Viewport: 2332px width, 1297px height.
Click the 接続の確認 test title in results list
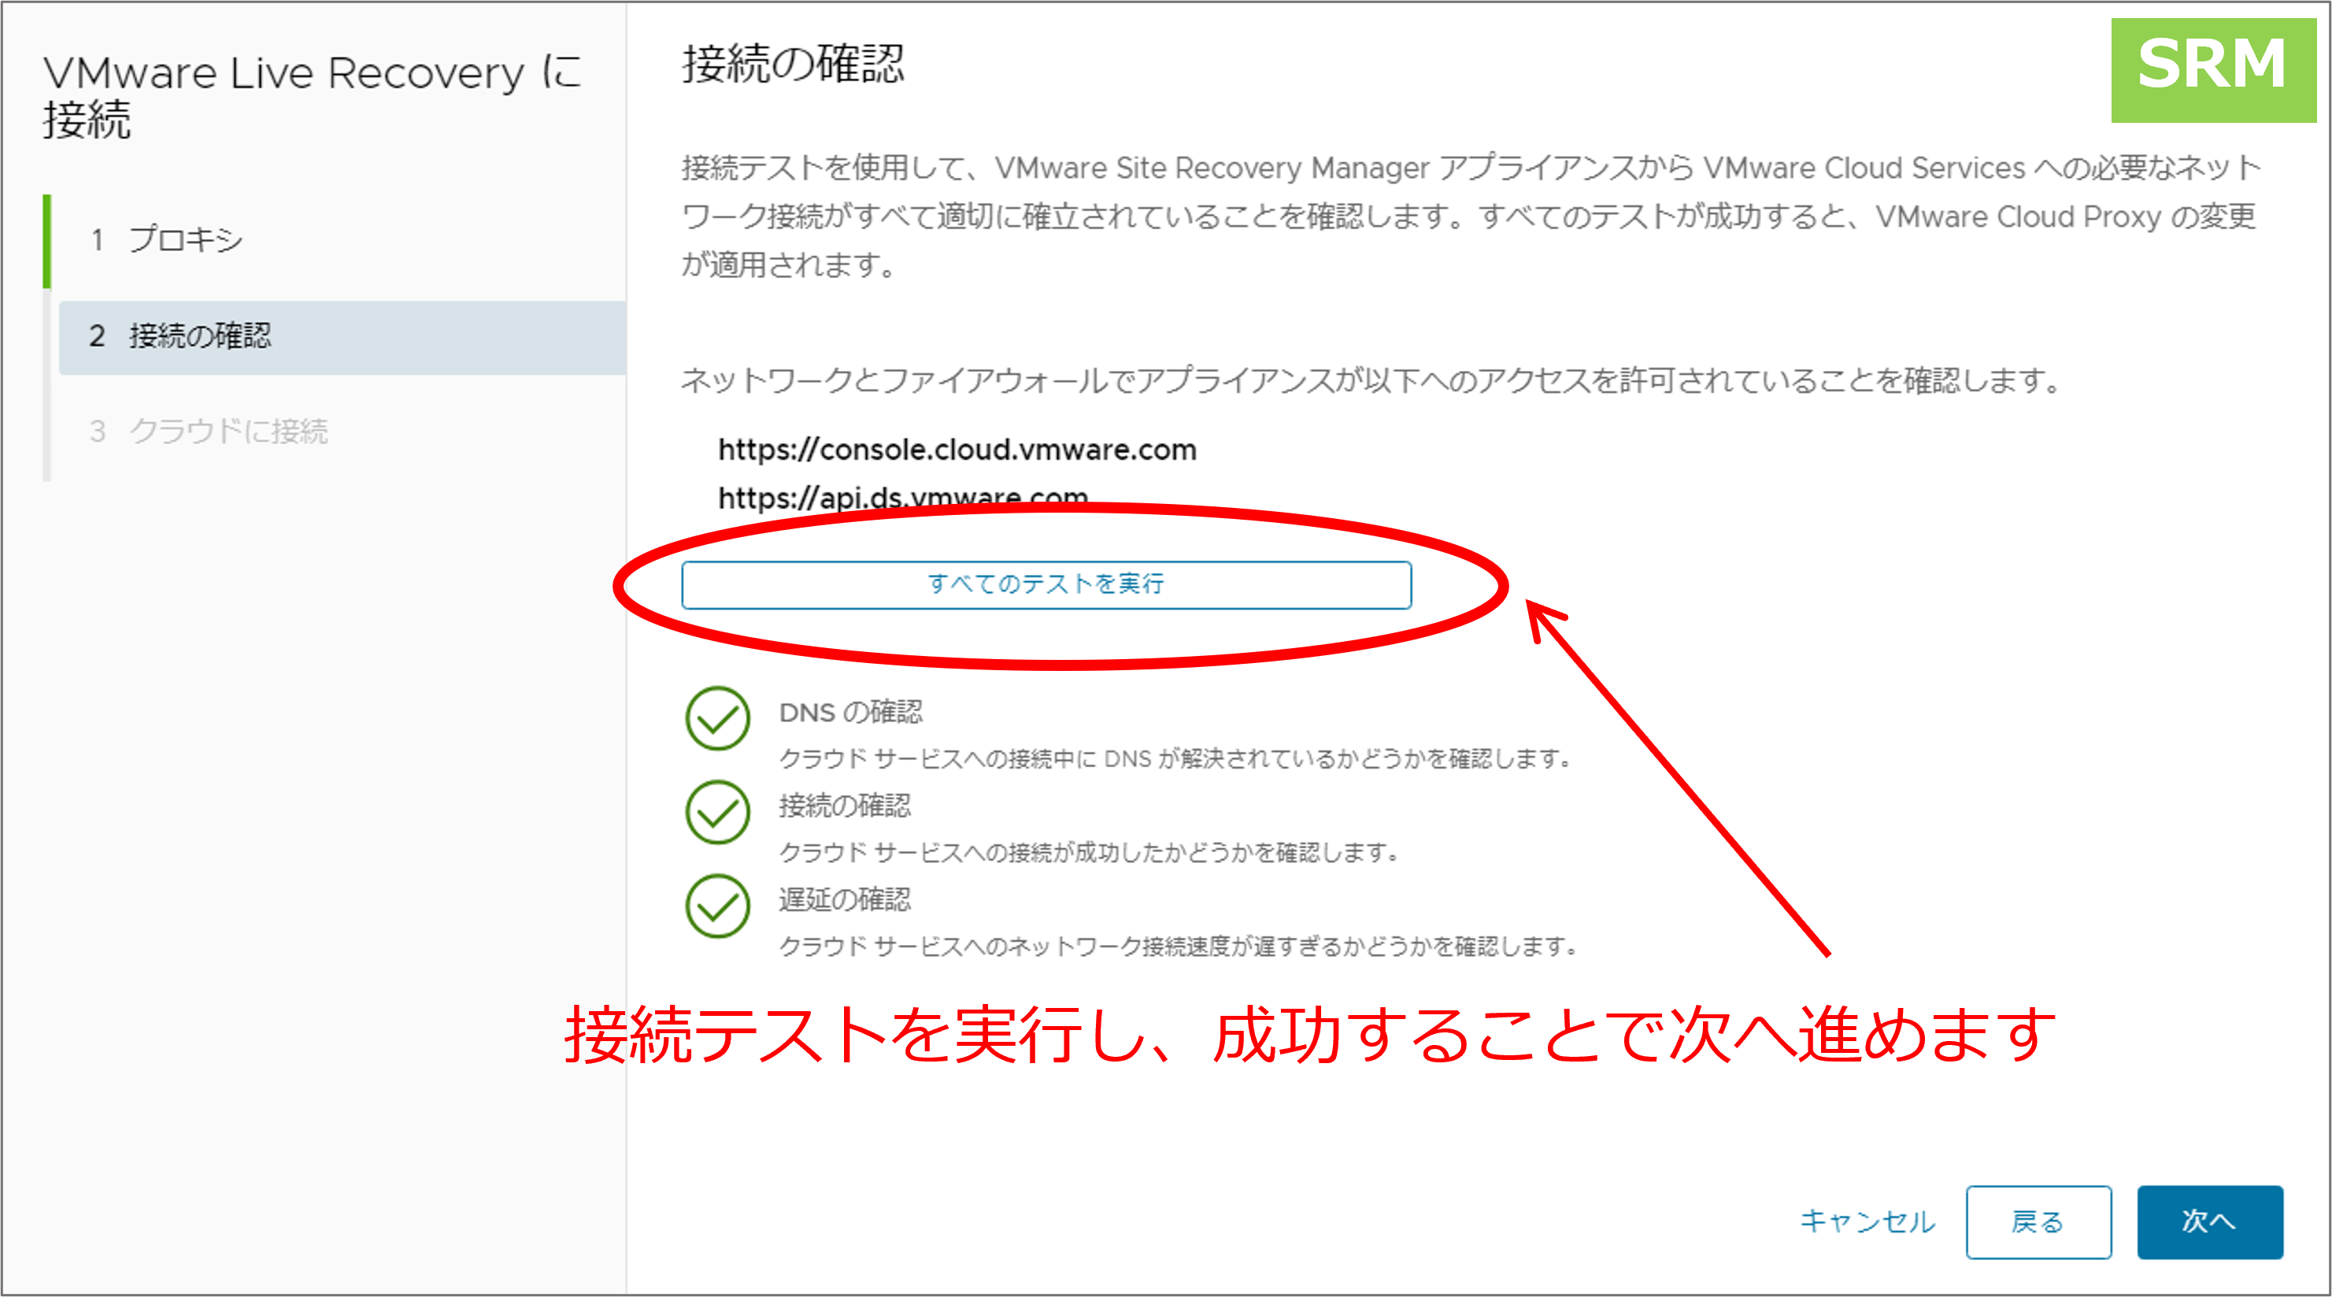coord(845,806)
